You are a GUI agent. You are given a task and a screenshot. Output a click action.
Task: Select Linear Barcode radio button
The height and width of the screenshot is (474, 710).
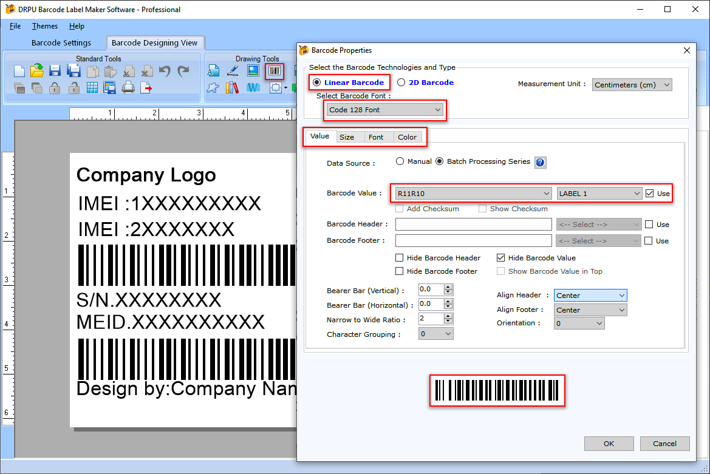317,83
